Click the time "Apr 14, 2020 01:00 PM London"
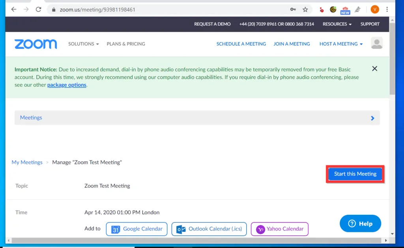 [x=122, y=212]
